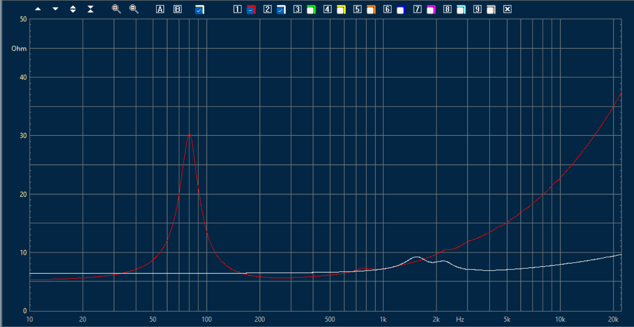Click the expand vertical range double-arrow icon
The image size is (634, 327).
[x=73, y=9]
